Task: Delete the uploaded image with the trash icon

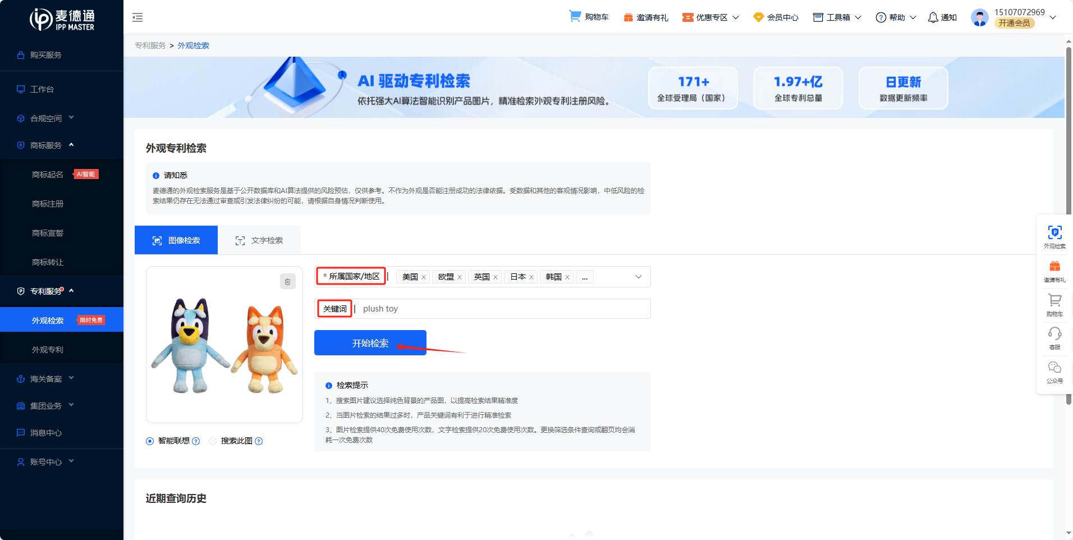Action: coord(287,281)
